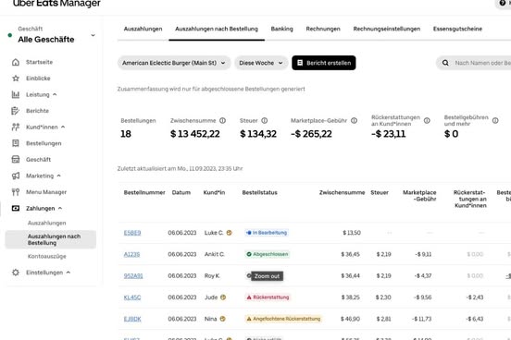Open Einblicke star icon in sidebar
The image size is (511, 340).
tap(16, 79)
